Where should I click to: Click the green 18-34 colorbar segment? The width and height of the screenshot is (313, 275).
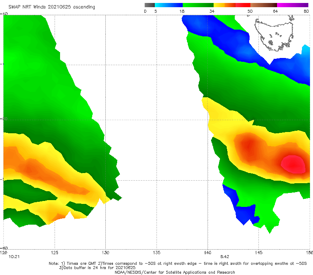point(198,5)
